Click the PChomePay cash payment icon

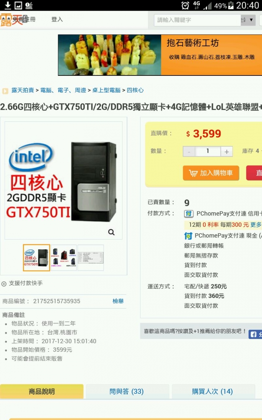pyautogui.click(x=188, y=236)
